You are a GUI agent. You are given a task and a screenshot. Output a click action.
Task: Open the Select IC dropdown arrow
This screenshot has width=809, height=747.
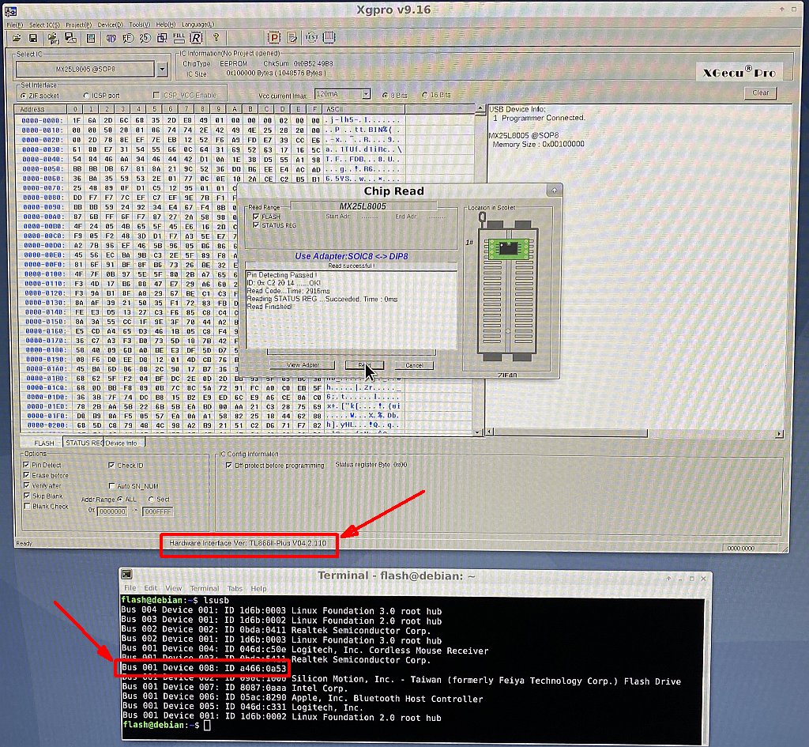tap(162, 69)
